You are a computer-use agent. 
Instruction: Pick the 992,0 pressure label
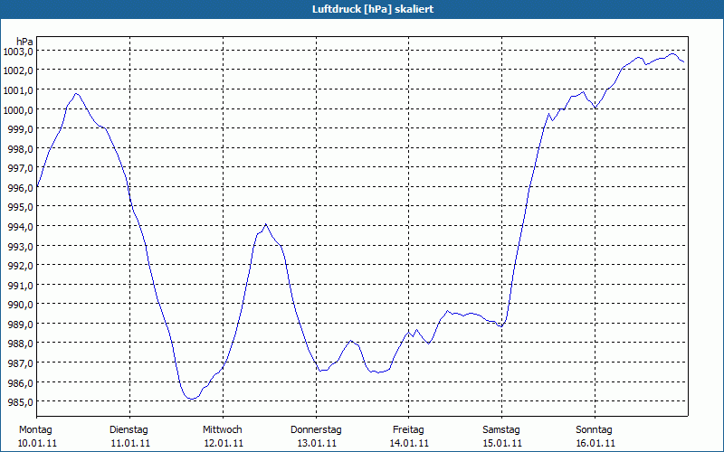[x=20, y=266]
